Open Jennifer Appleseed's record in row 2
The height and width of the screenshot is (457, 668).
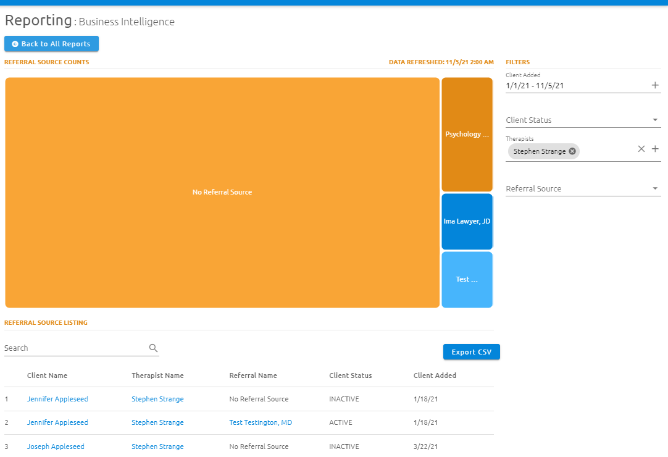pyautogui.click(x=57, y=422)
